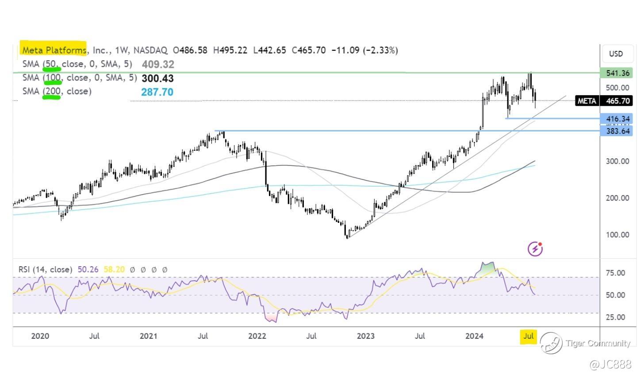This screenshot has width=644, height=379.
Task: Click the change value −11.09 (−2.33%)
Action: click(x=364, y=50)
